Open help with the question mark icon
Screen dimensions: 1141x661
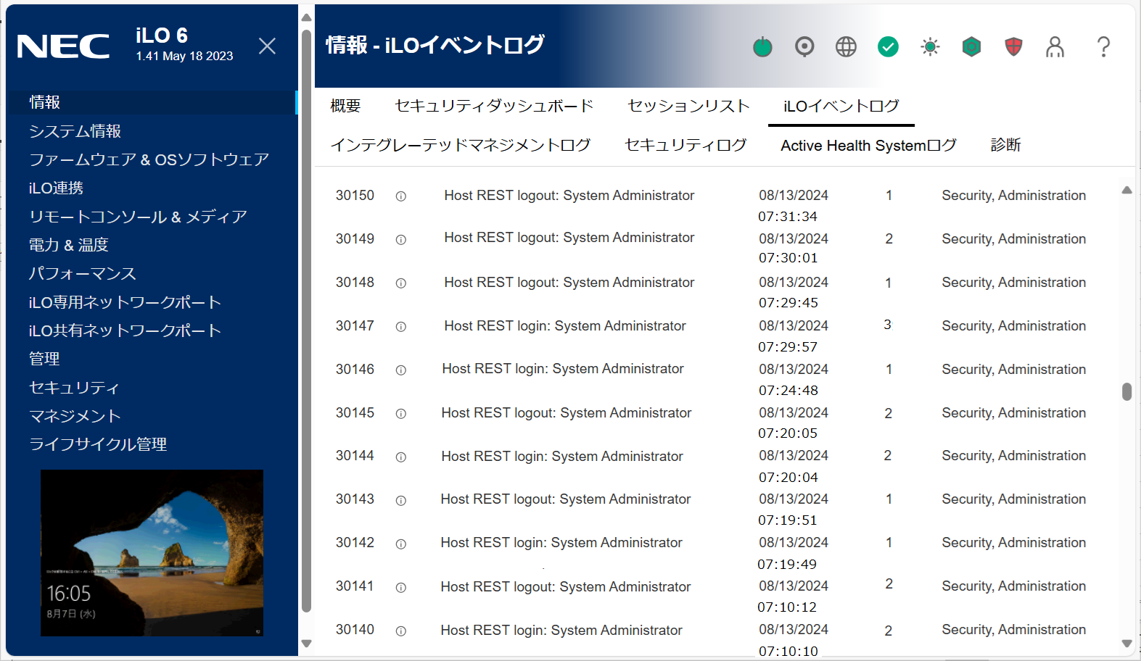point(1103,47)
